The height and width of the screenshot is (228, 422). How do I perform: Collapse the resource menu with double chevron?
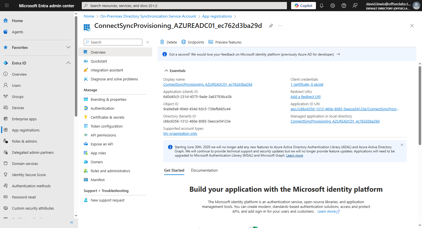tap(148, 42)
